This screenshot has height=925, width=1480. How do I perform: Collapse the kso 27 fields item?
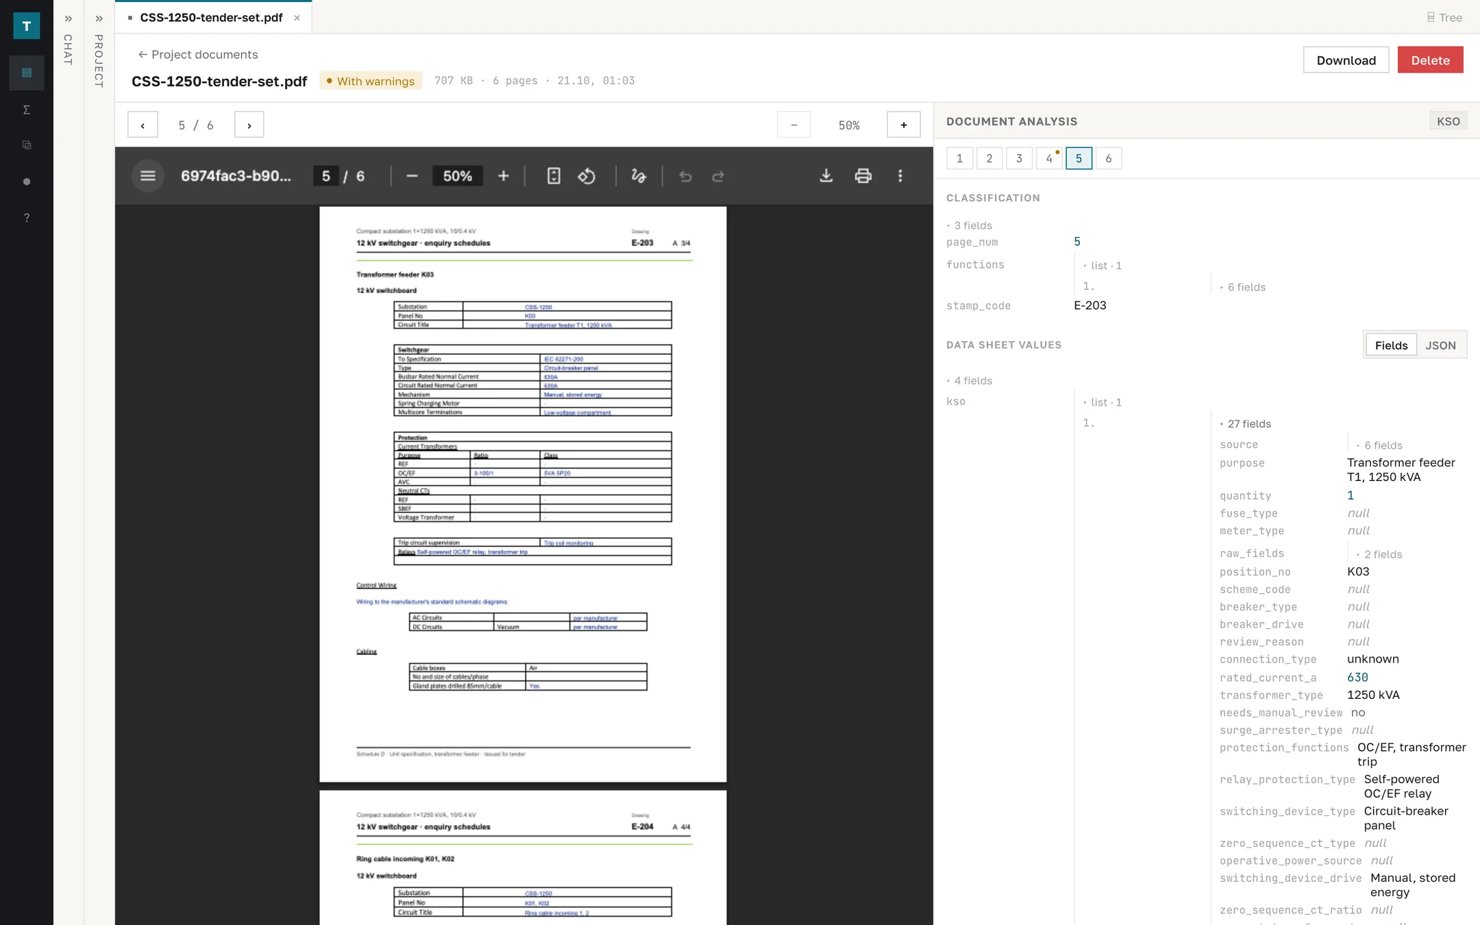pos(1246,424)
